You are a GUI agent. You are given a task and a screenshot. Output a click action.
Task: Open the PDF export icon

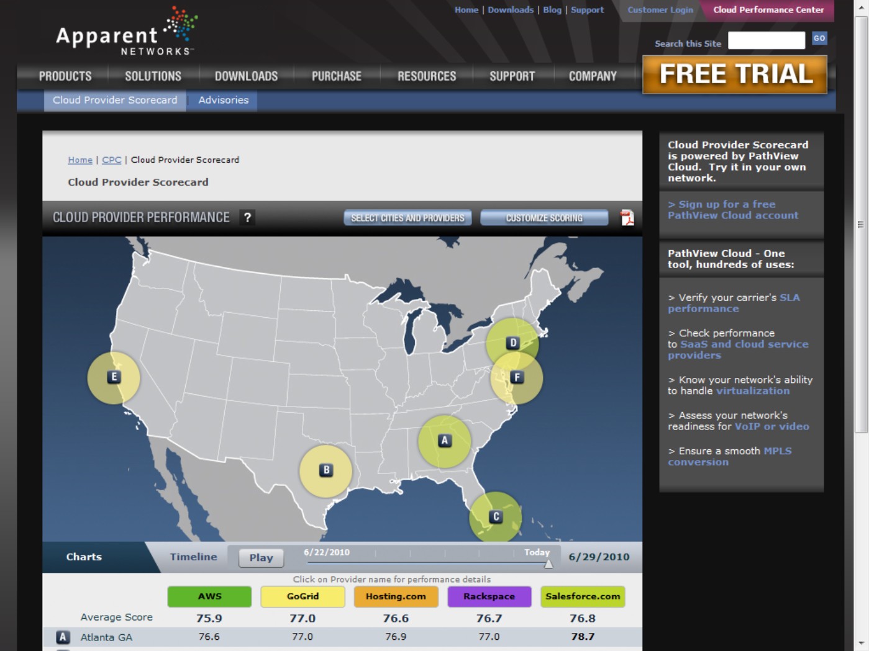point(627,218)
